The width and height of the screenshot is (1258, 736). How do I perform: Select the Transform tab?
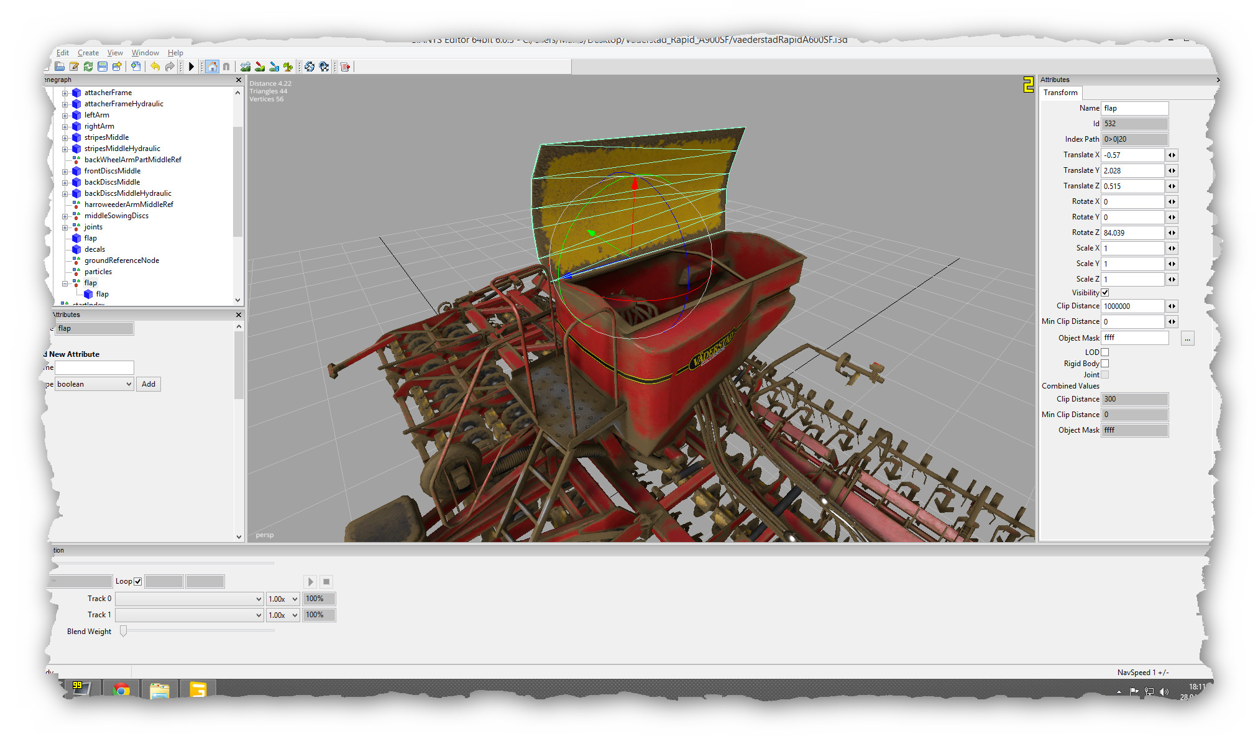click(1060, 93)
